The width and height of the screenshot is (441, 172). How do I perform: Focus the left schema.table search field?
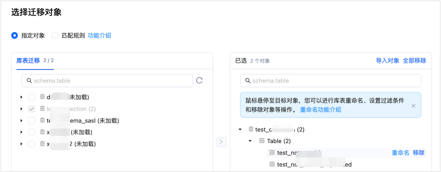[x=107, y=81]
